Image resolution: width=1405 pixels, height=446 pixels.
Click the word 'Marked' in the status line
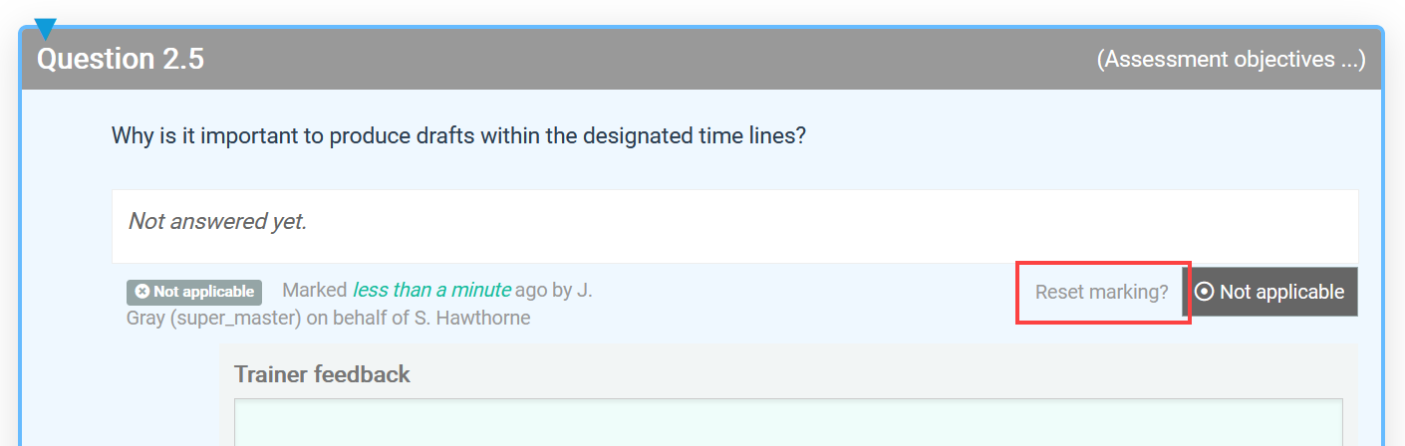pos(315,291)
